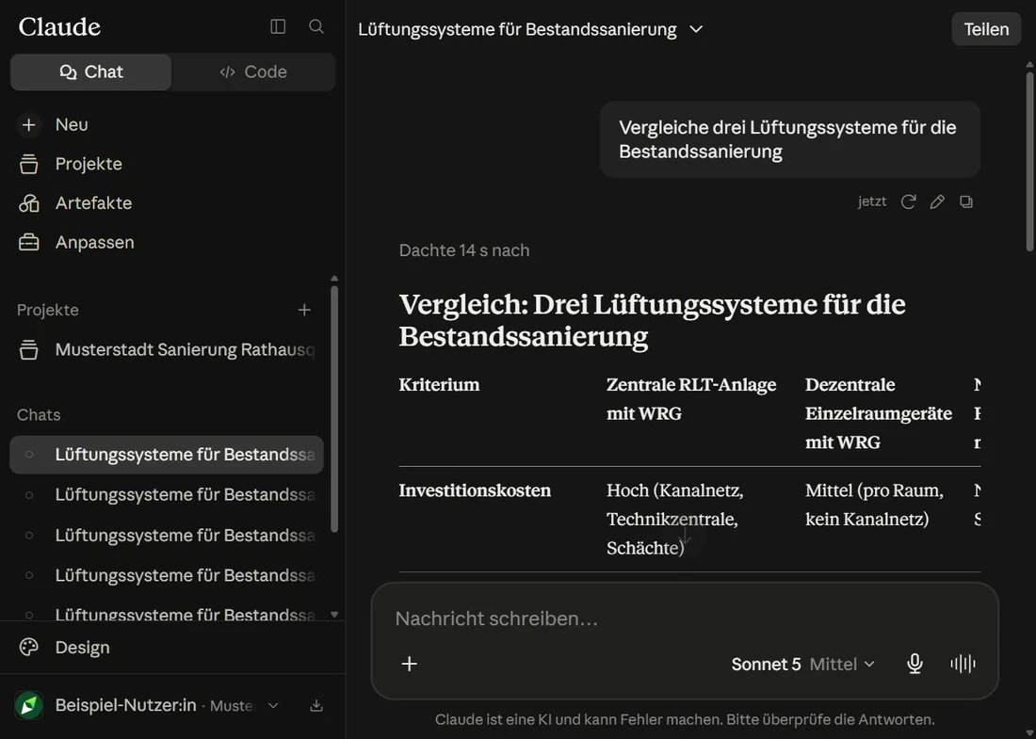Expand the Beispiel-Nutzer:in account menu chevron

pyautogui.click(x=273, y=706)
